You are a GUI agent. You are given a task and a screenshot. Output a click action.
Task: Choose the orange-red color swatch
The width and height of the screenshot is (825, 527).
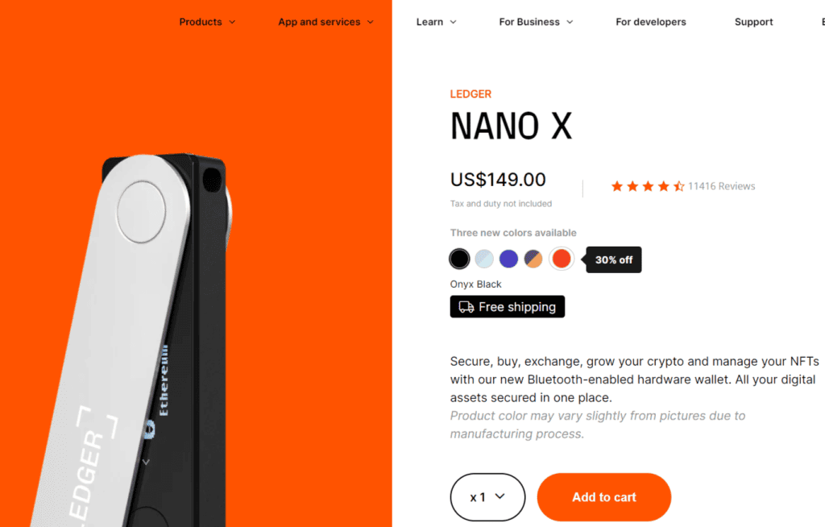562,259
